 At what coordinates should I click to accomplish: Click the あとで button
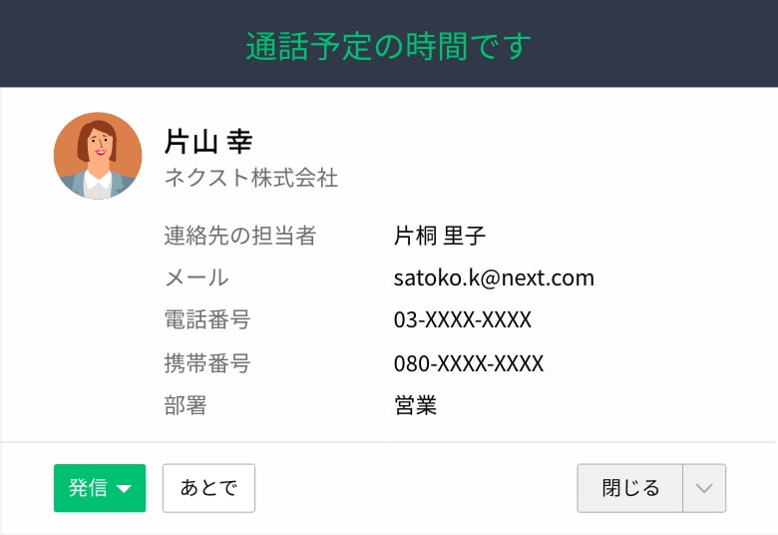(x=208, y=488)
